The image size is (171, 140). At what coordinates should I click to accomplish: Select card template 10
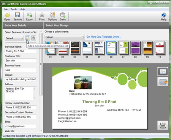click(160, 48)
